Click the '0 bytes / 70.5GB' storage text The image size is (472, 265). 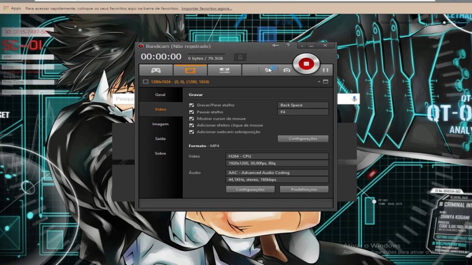coord(205,58)
